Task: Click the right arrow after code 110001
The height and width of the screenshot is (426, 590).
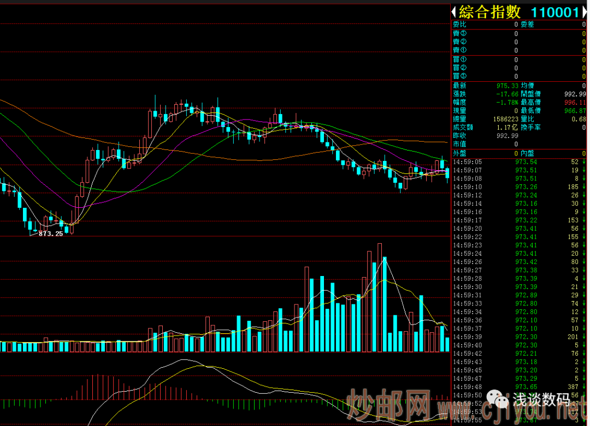Action: tap(585, 12)
